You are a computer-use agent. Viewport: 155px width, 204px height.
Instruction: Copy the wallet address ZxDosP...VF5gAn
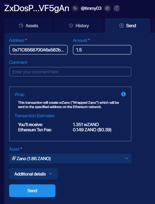point(75,8)
